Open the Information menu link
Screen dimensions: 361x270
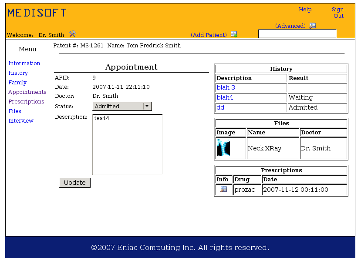click(x=24, y=63)
